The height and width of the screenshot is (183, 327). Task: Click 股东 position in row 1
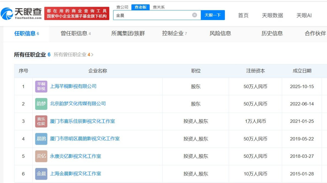(x=196, y=87)
